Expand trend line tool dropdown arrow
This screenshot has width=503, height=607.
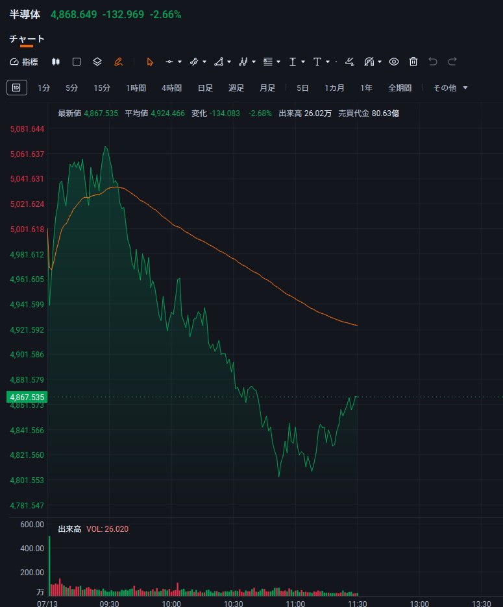pos(204,62)
